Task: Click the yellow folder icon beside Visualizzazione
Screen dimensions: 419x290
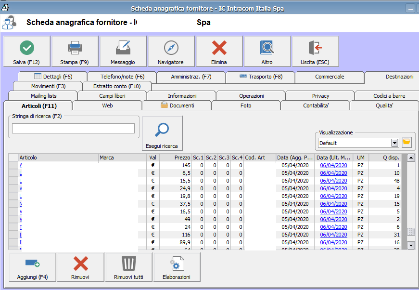Action: 407,143
